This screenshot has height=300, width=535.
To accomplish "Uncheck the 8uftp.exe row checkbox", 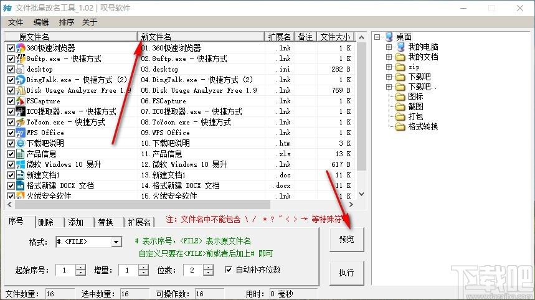I will click(11, 59).
